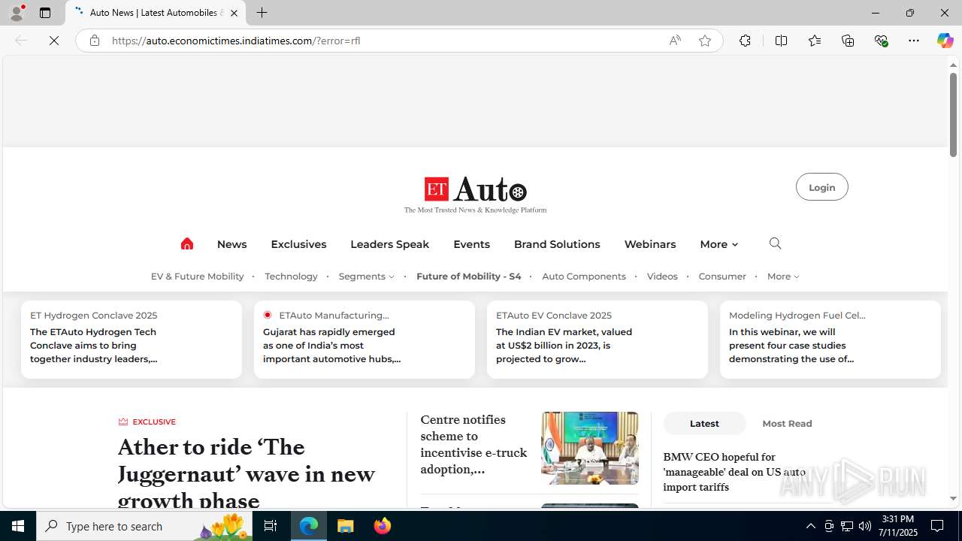Open the volume control in system tray

point(865,526)
